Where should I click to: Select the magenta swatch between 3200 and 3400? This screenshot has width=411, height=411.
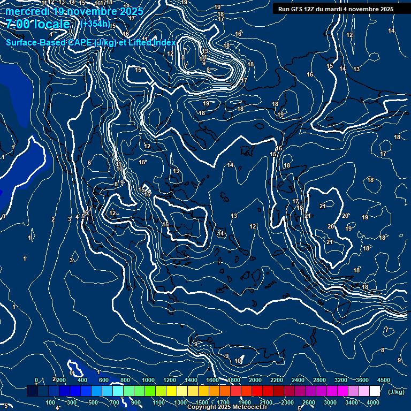[343, 391]
